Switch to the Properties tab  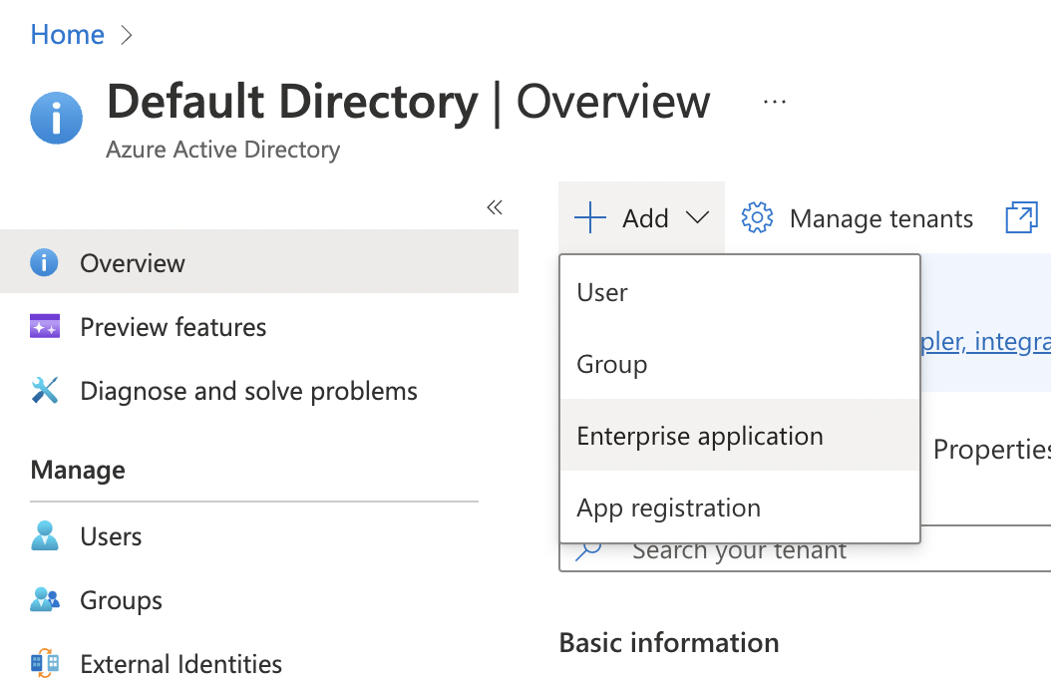click(x=990, y=450)
